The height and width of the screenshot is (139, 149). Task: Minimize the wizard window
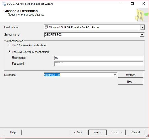click(x=122, y=4)
